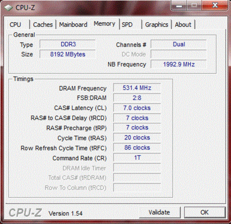This screenshot has height=224, width=231.
Task: Click the RAS# Precharge tRP value field
Action: click(x=137, y=127)
